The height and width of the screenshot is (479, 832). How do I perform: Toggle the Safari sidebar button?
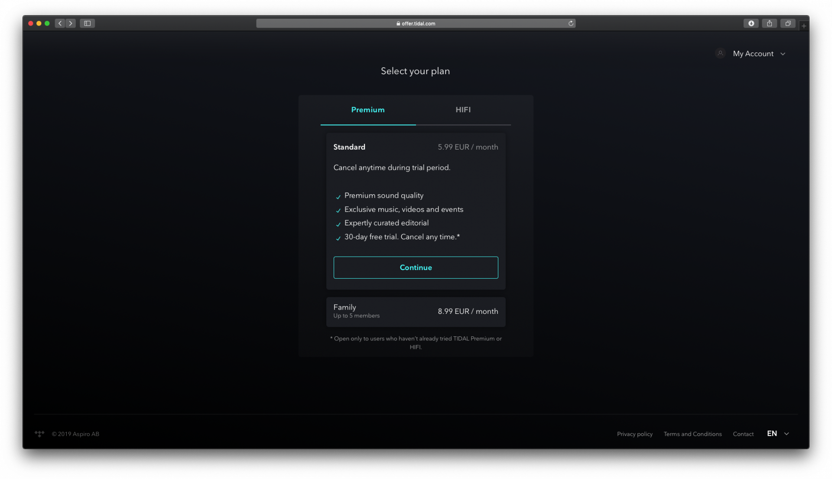[x=87, y=23]
